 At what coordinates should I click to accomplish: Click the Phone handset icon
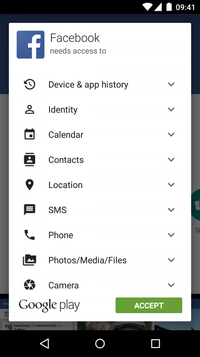click(30, 235)
